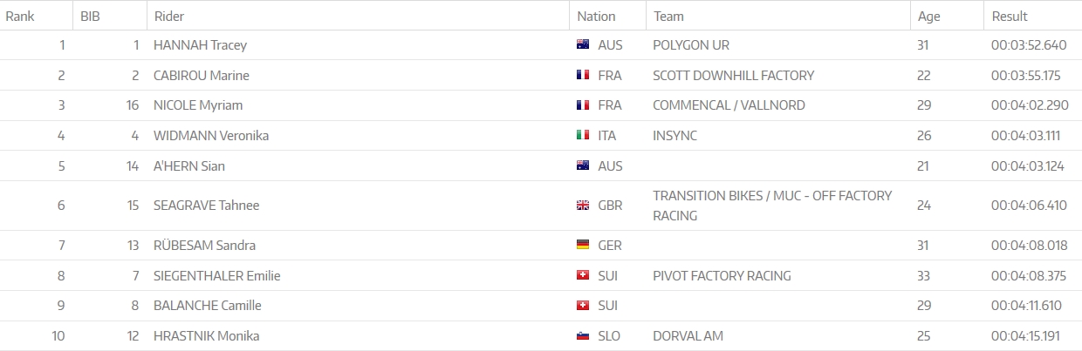The image size is (1082, 351).
Task: Select rider BALANCHE Camille
Action: coord(208,306)
